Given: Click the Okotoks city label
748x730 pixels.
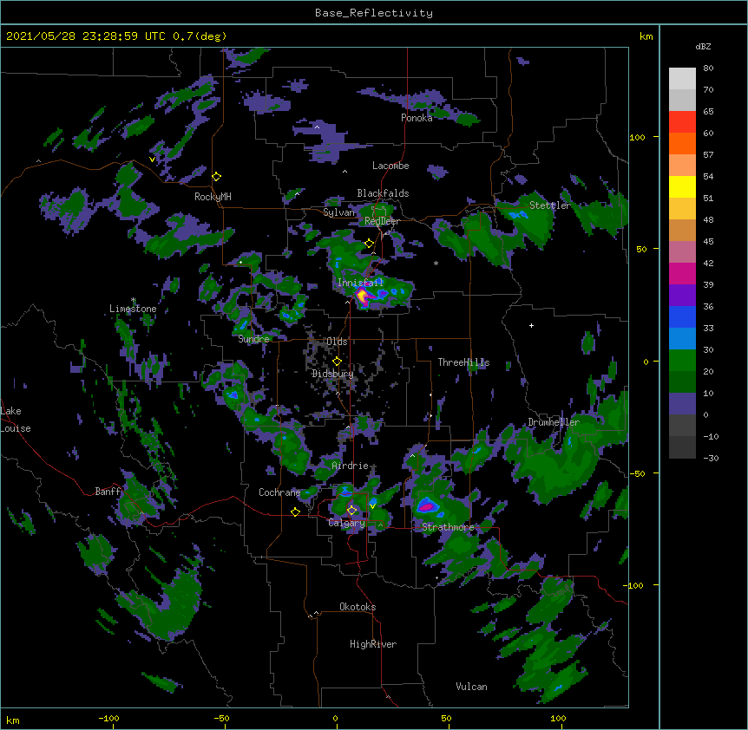Looking at the screenshot, I should coord(358,607).
